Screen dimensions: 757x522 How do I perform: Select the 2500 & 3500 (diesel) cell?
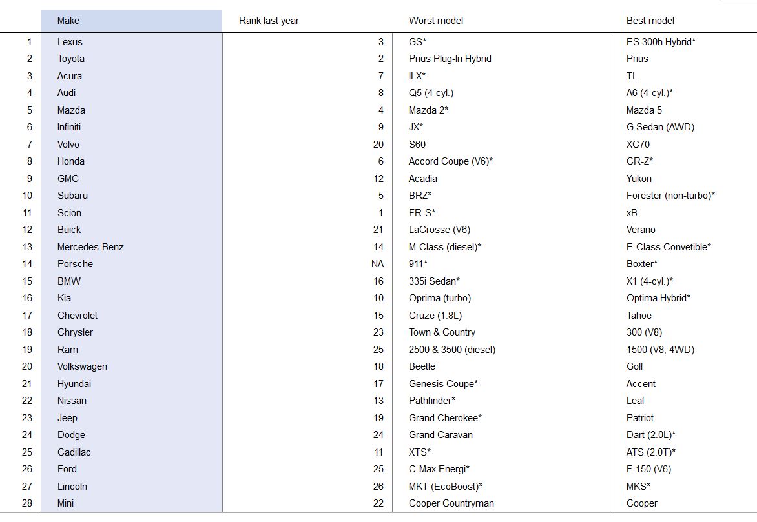pos(451,350)
